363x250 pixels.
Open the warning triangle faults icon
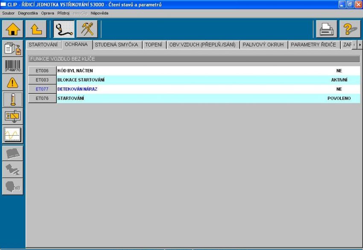point(12,83)
